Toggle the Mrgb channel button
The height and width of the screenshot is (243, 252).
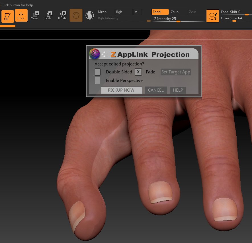[x=106, y=12]
